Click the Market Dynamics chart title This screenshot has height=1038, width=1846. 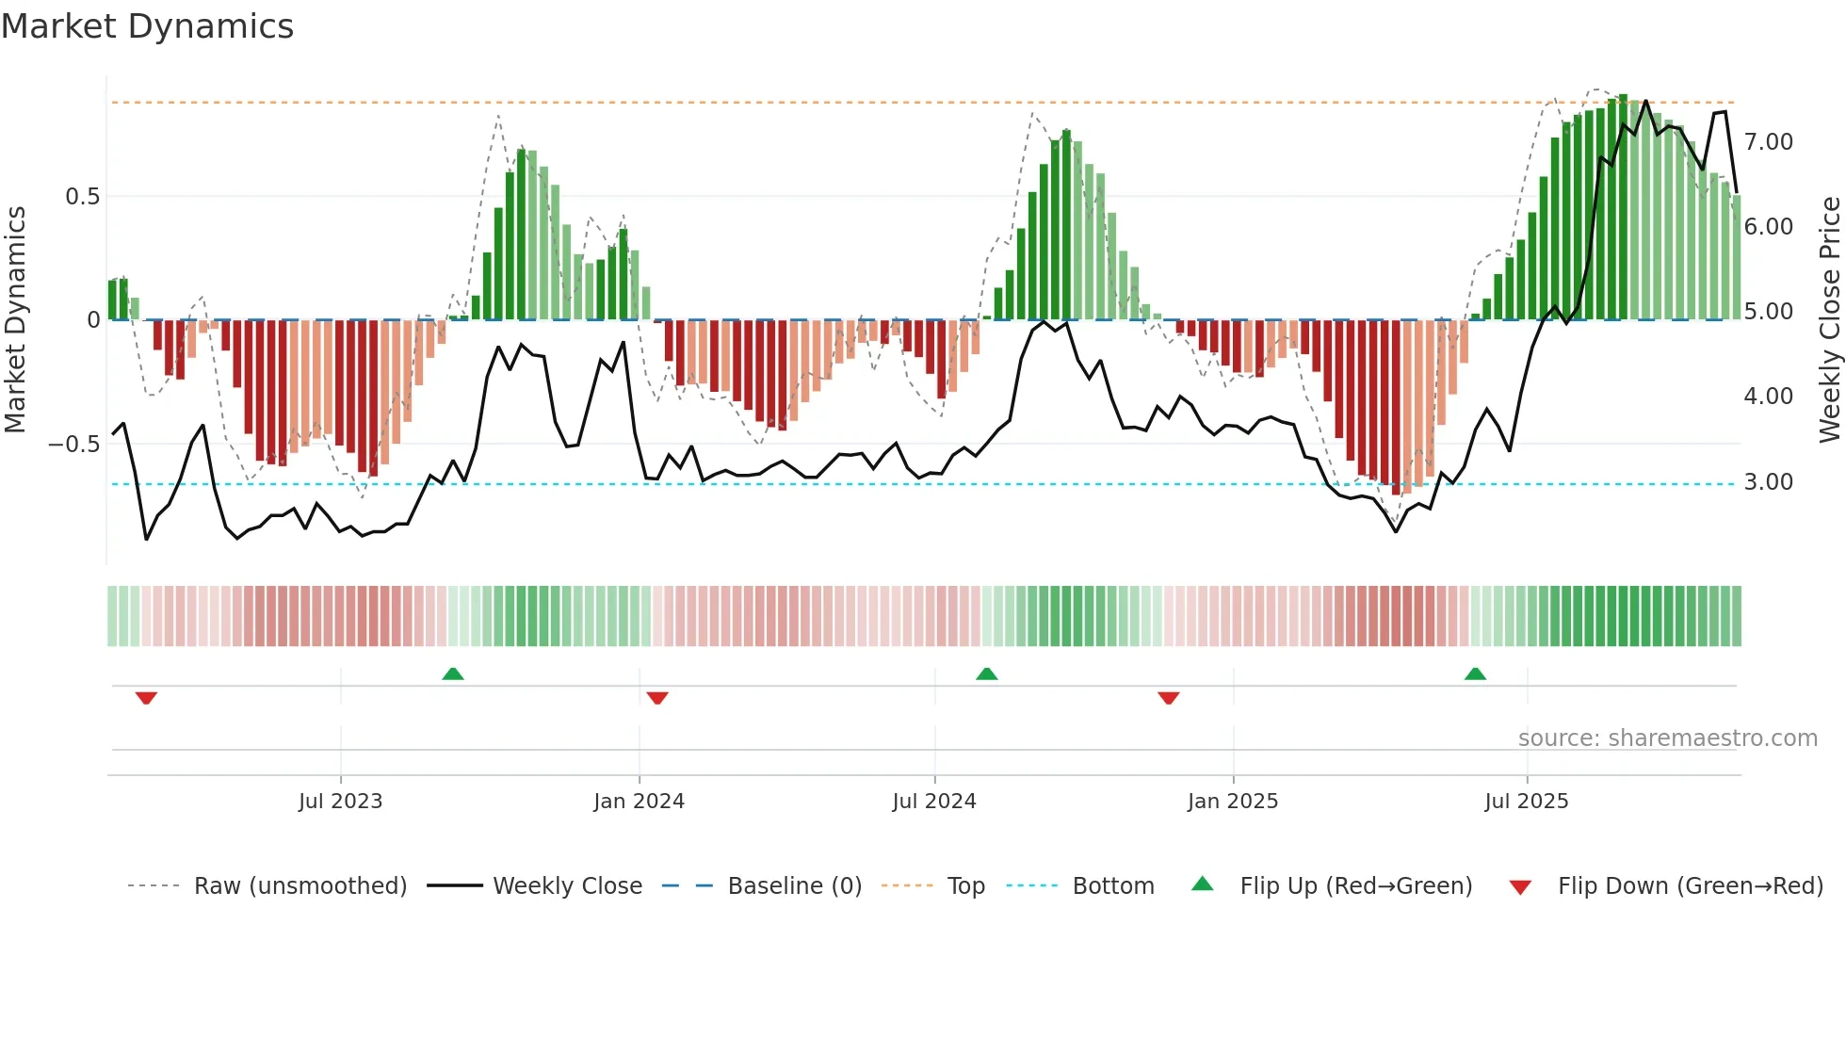click(148, 26)
